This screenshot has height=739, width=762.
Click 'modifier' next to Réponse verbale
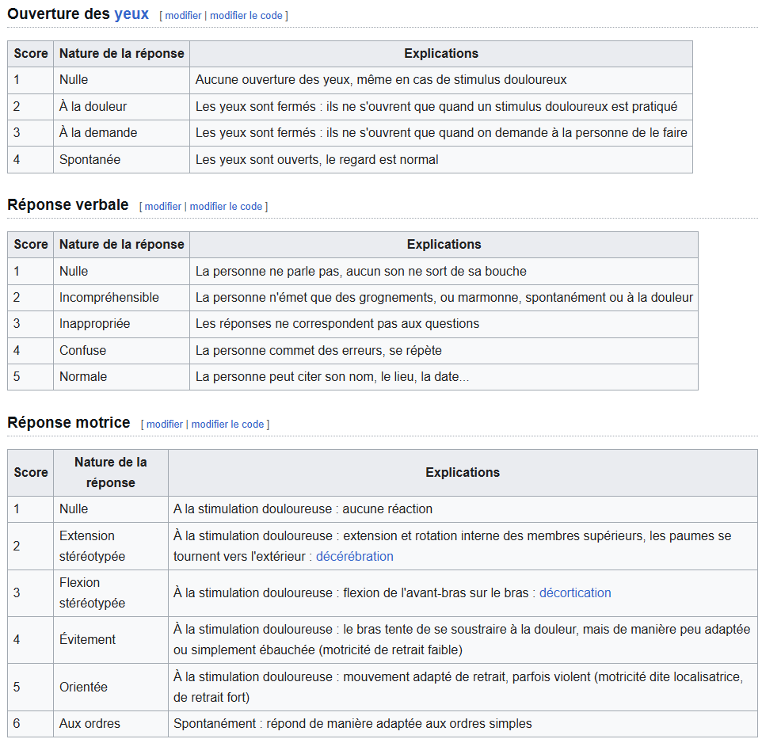[162, 207]
